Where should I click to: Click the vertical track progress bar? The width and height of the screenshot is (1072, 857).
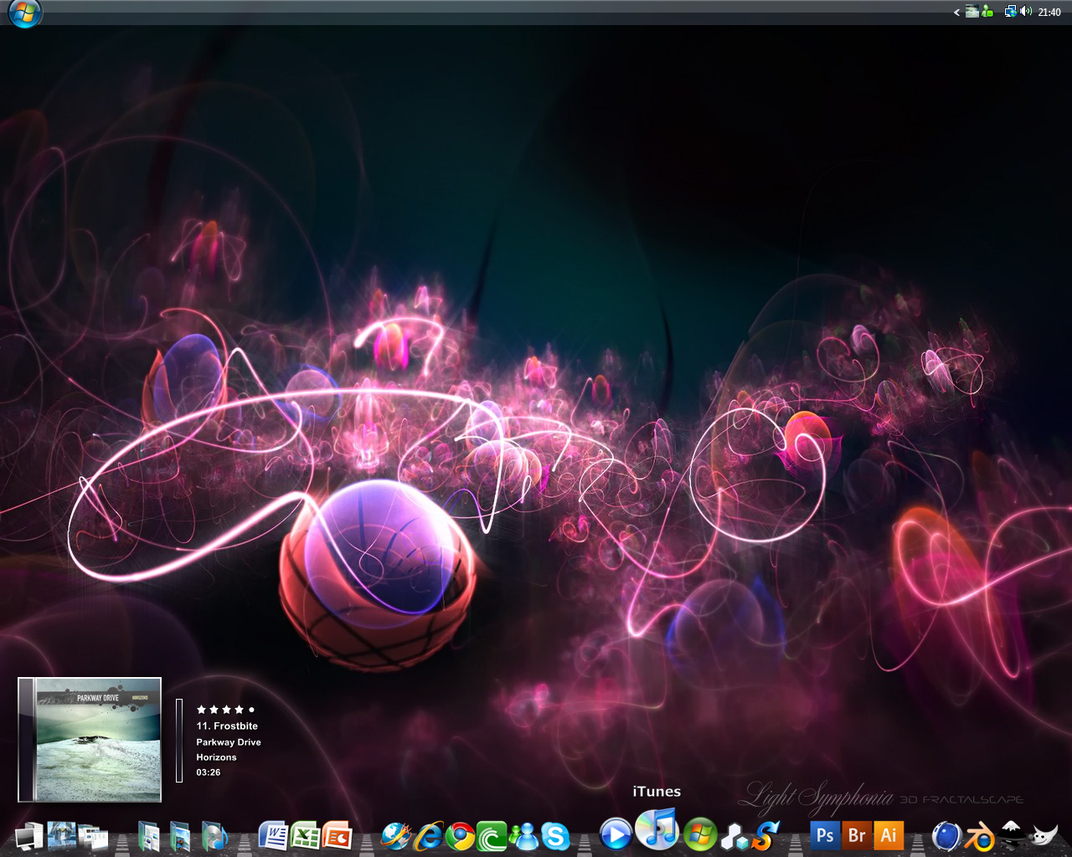[x=179, y=741]
